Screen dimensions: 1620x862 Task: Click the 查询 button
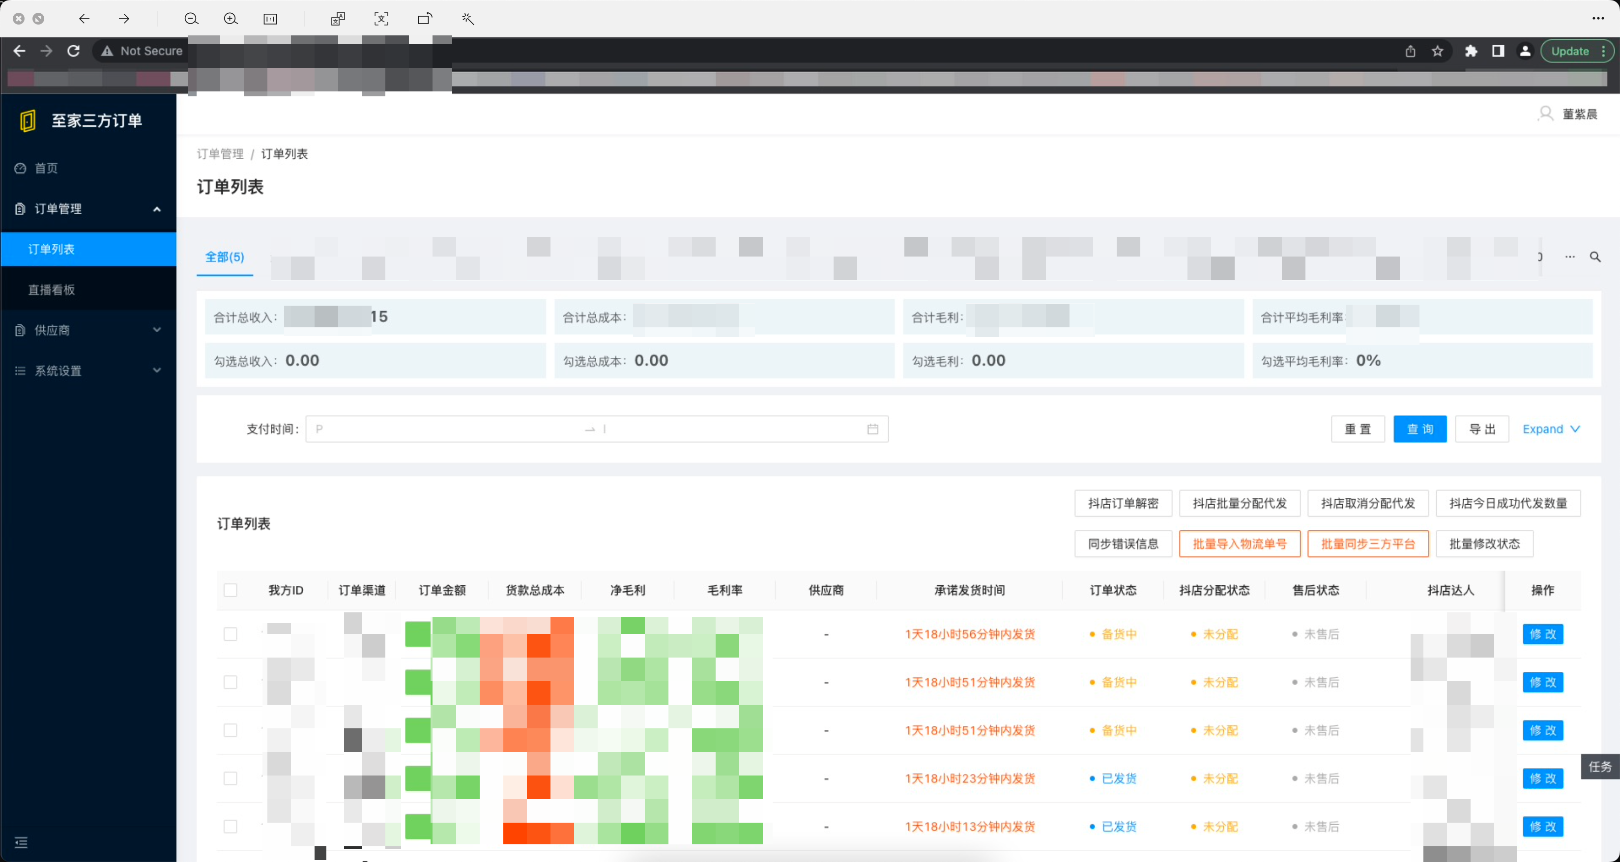coord(1420,429)
